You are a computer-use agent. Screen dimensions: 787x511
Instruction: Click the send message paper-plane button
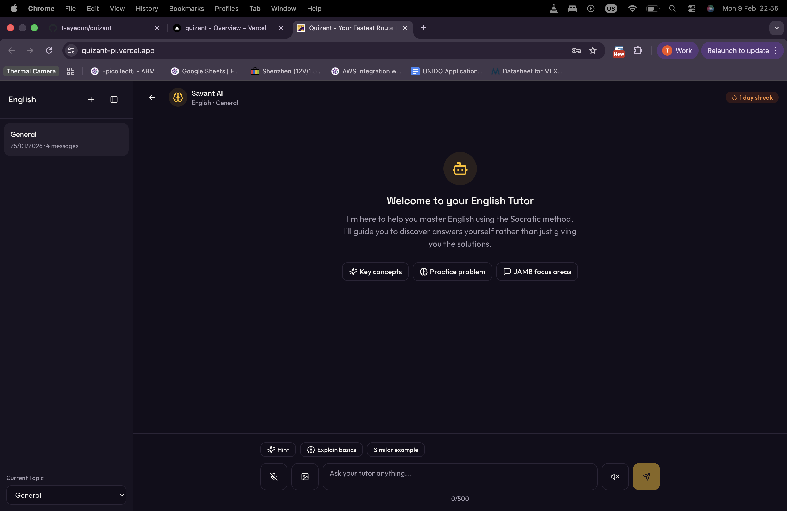pyautogui.click(x=646, y=476)
